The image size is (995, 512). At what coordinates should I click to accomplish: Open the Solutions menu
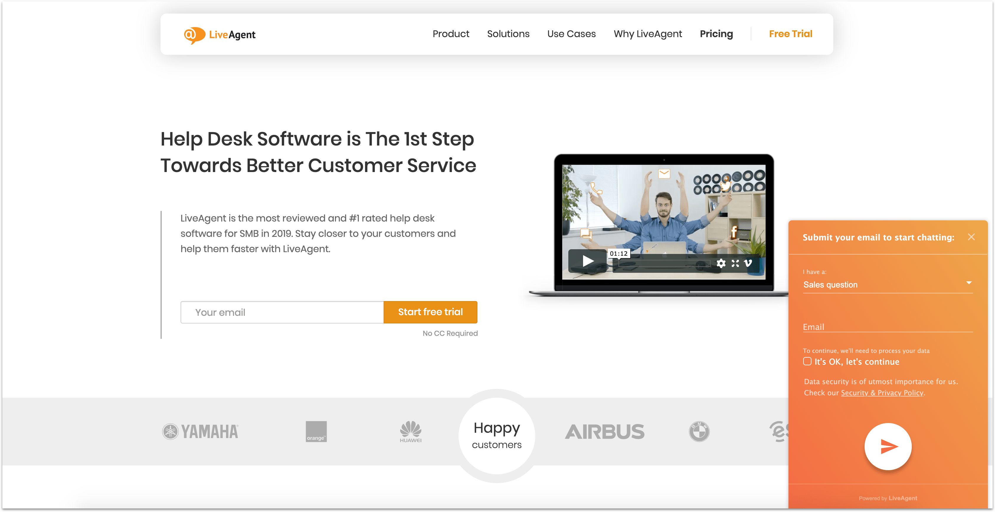508,34
